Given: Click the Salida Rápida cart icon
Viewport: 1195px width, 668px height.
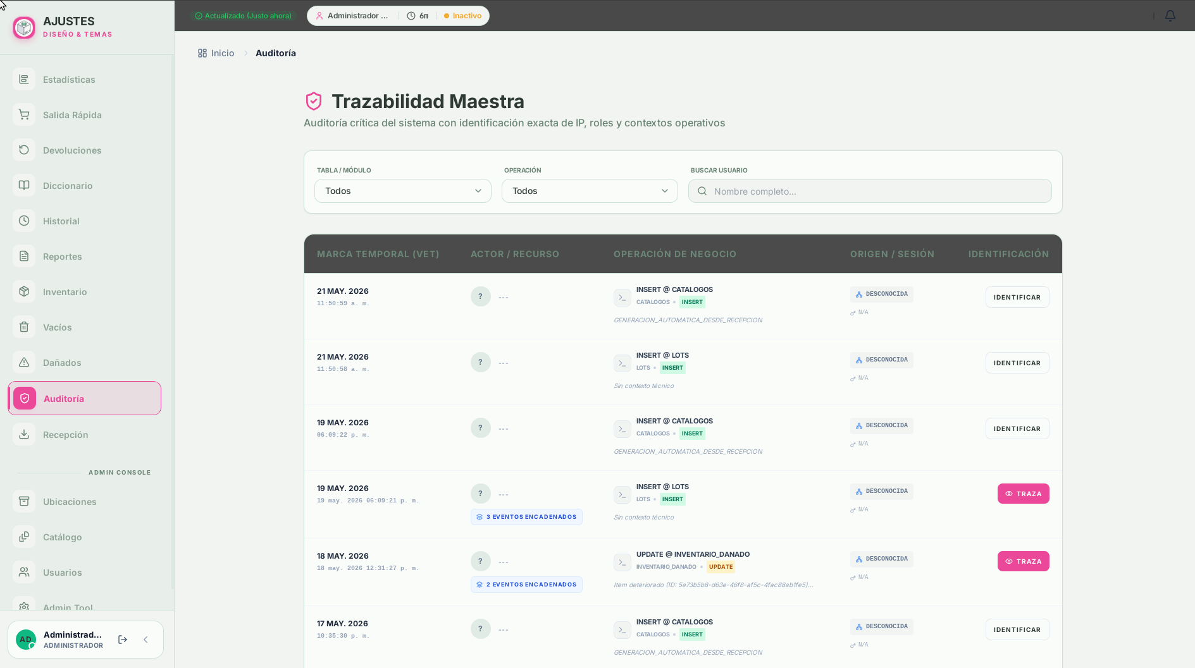Looking at the screenshot, I should click(24, 115).
